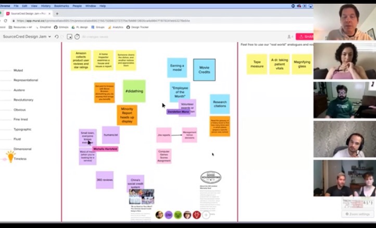This screenshot has height=228, width=376.
Task: Click the green cat collaborator avatar
Action: coord(178,215)
